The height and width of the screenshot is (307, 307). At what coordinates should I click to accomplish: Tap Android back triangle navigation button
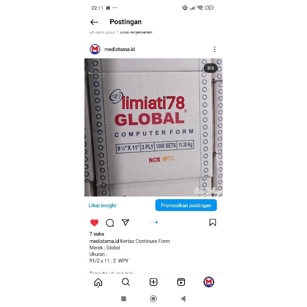click(x=183, y=299)
